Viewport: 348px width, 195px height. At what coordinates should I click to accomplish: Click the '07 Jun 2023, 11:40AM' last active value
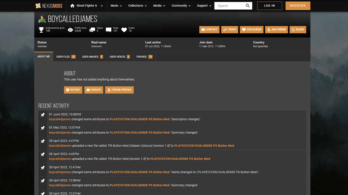pyautogui.click(x=158, y=47)
